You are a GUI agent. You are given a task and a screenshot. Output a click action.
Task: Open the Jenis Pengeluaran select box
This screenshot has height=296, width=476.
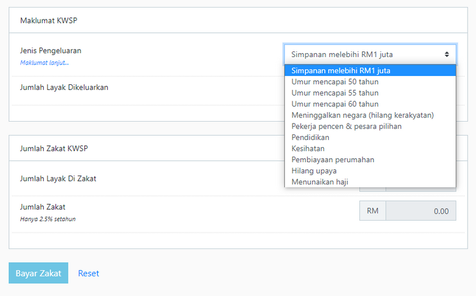tap(370, 55)
